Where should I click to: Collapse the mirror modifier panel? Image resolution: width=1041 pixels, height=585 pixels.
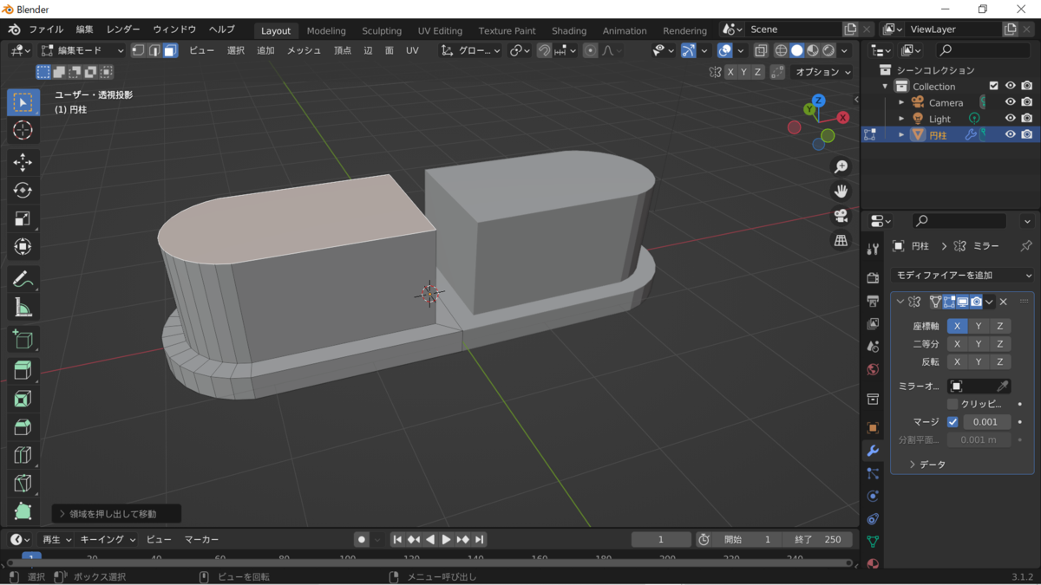[x=900, y=302]
